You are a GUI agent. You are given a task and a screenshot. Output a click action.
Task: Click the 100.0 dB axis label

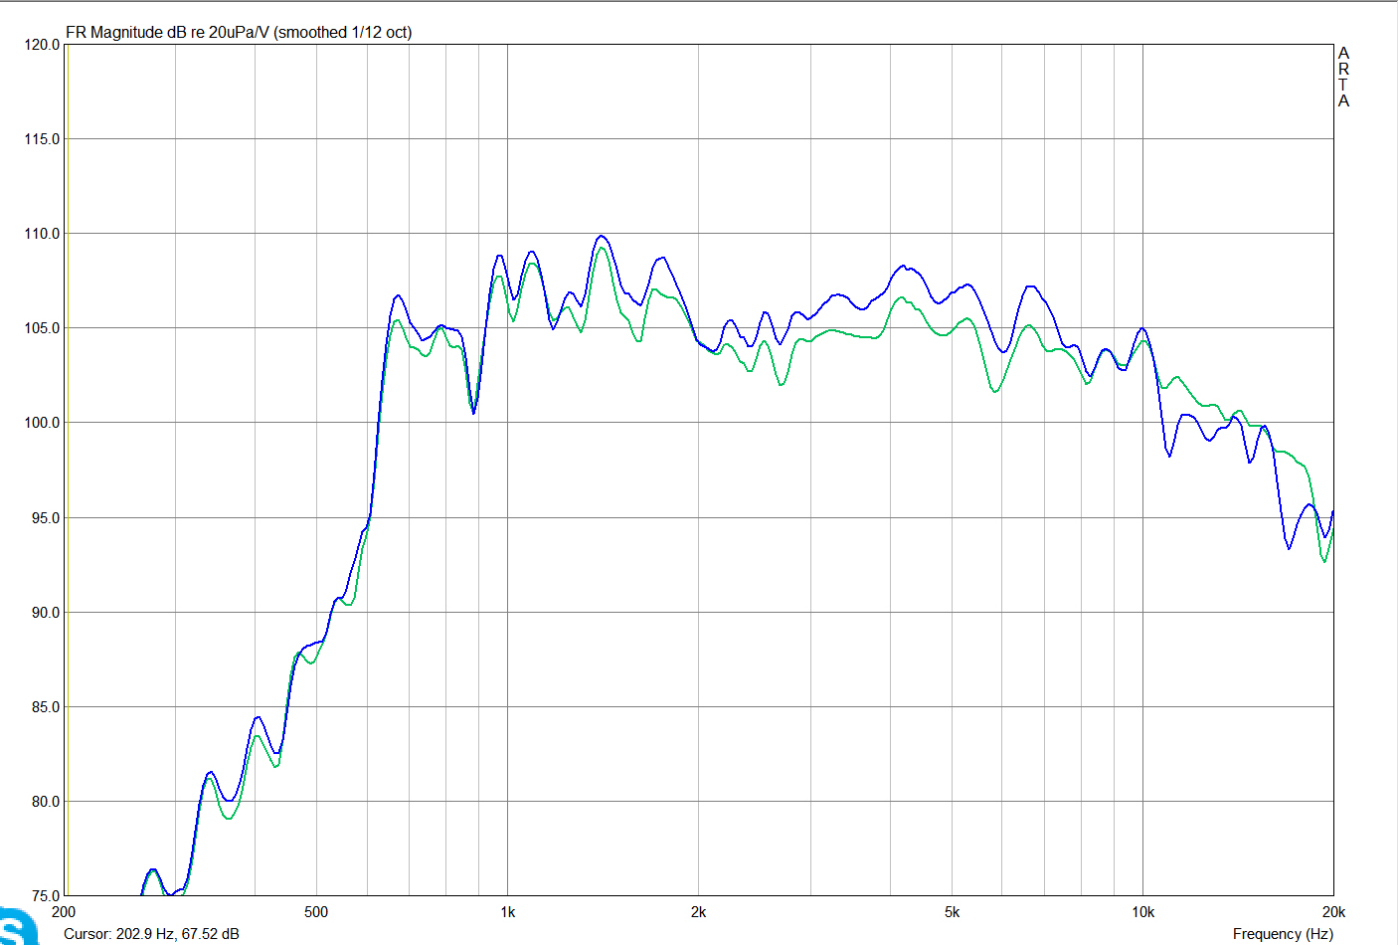tap(42, 423)
